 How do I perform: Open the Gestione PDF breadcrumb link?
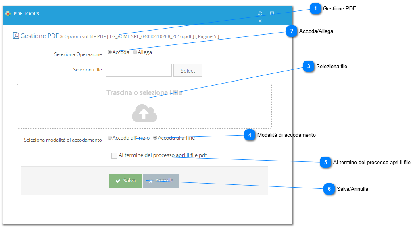[40, 36]
